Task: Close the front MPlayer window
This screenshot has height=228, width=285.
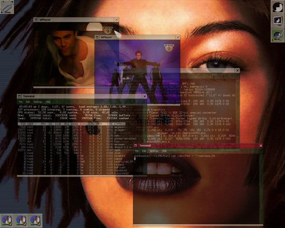Action: [x=178, y=37]
